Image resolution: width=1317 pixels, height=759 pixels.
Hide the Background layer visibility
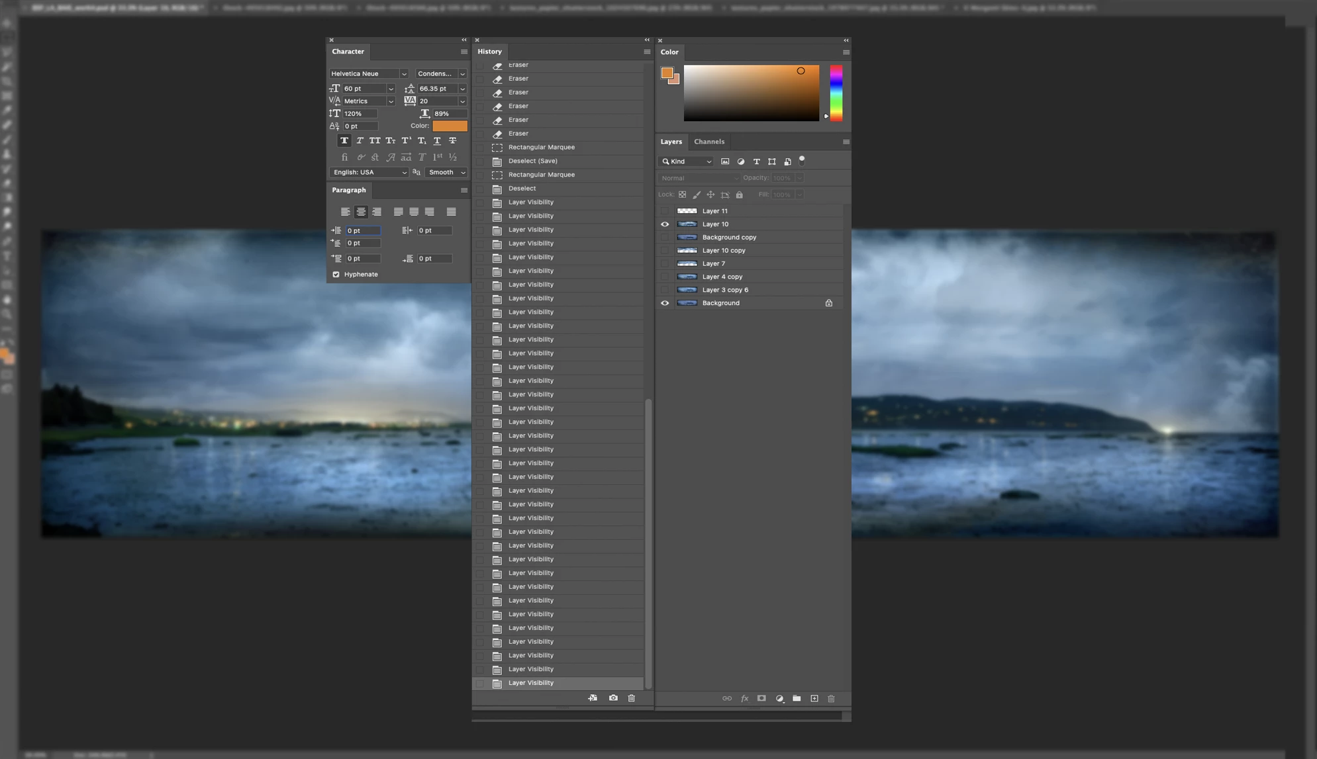pos(665,303)
